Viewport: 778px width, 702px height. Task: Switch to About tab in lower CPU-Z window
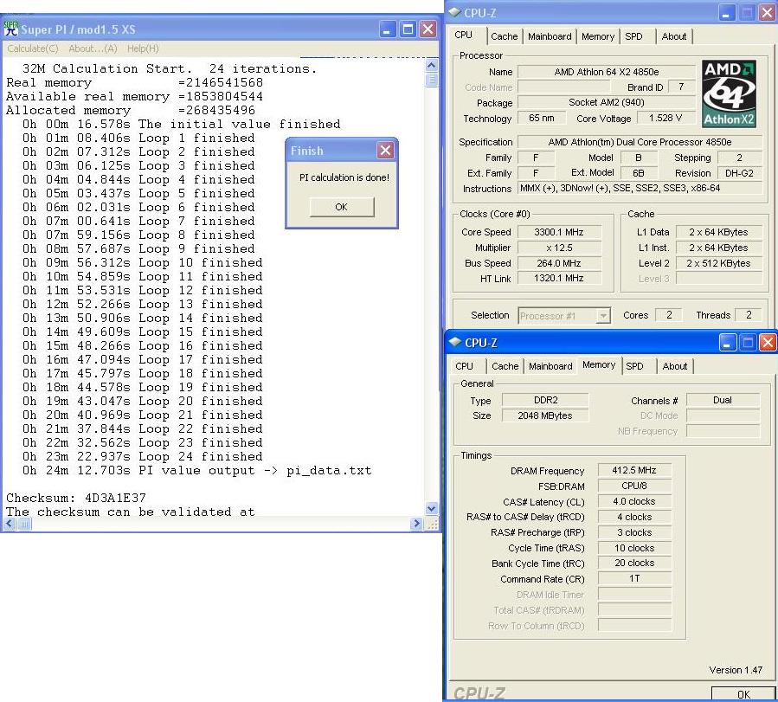tap(675, 366)
